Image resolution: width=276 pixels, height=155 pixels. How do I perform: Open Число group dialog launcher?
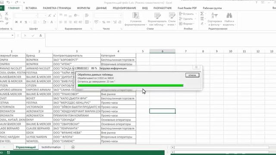click(122, 29)
